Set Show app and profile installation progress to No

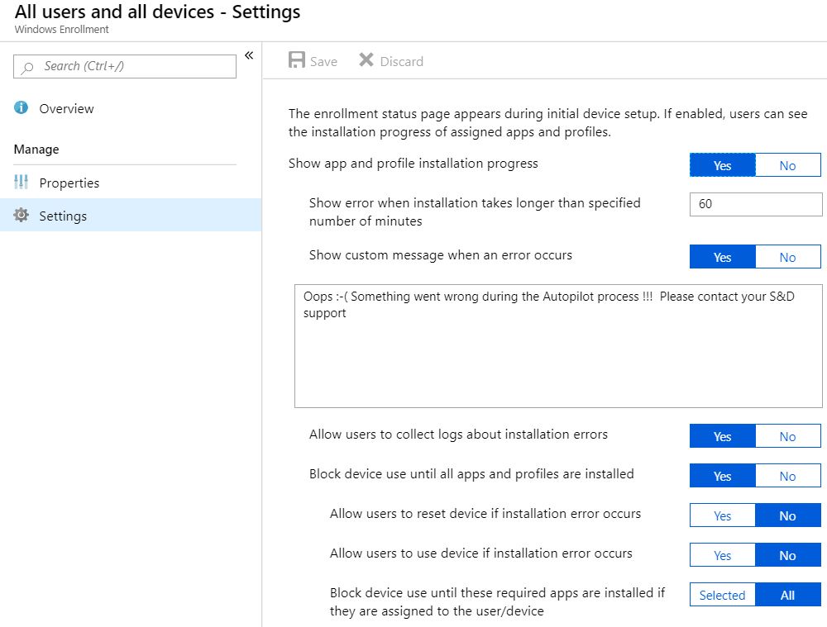coord(787,165)
